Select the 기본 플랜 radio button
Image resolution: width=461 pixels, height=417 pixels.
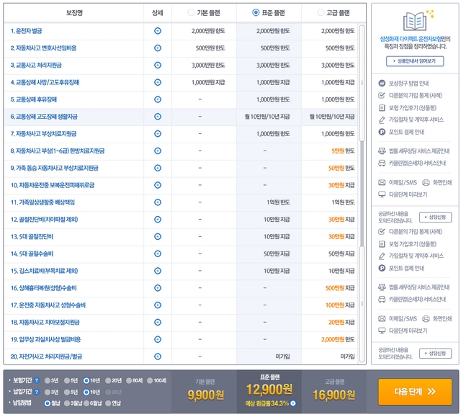[191, 12]
